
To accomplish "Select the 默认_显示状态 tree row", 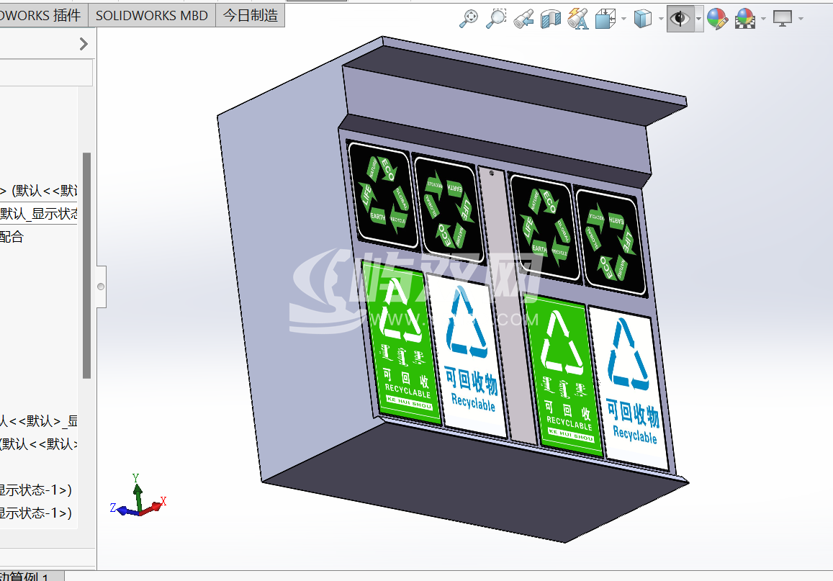I will (x=39, y=214).
